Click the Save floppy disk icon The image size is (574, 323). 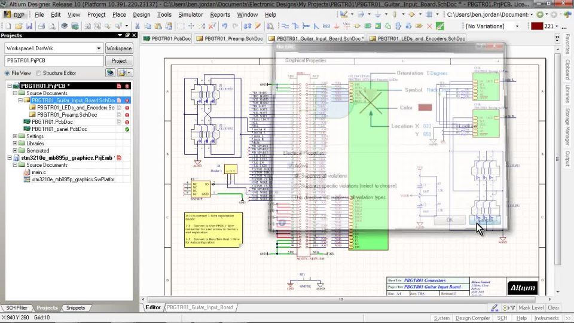pyautogui.click(x=29, y=26)
